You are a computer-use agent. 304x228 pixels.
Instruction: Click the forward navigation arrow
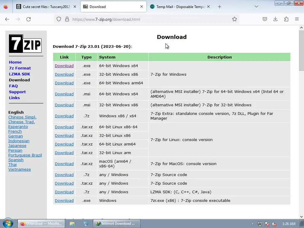[18, 19]
